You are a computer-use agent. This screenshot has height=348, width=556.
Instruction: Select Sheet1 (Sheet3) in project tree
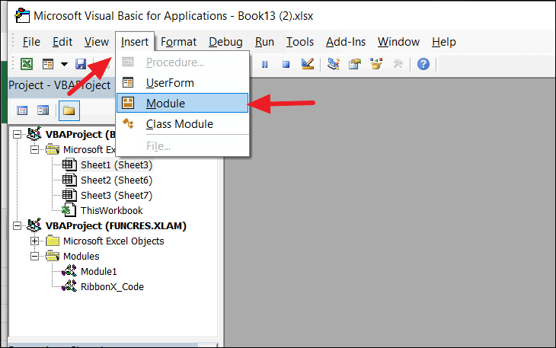[117, 164]
